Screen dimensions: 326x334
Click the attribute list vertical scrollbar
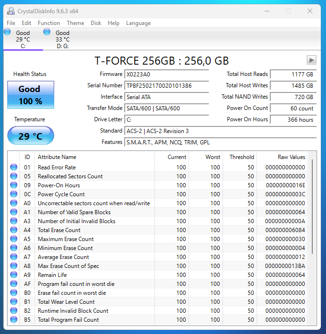312,207
